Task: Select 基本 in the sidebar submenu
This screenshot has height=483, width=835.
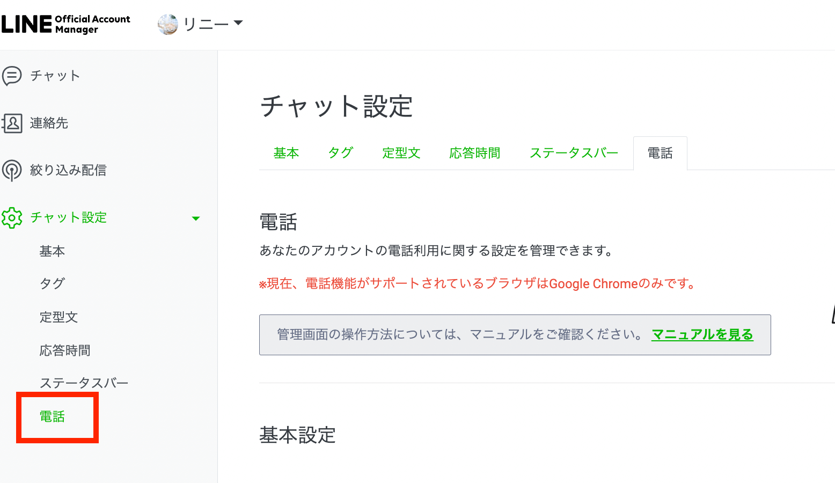Action: click(52, 251)
